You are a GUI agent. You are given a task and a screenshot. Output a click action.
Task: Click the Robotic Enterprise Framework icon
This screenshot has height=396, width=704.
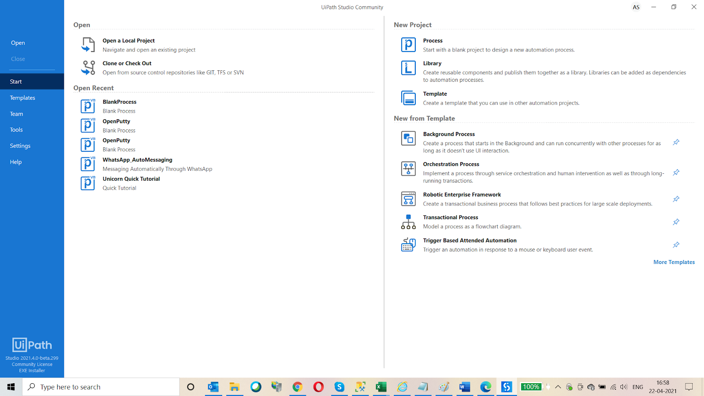408,199
